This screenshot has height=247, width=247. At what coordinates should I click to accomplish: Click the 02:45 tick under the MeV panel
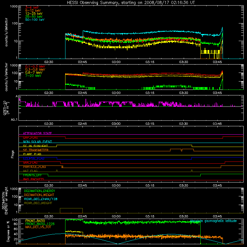click(x=82, y=93)
